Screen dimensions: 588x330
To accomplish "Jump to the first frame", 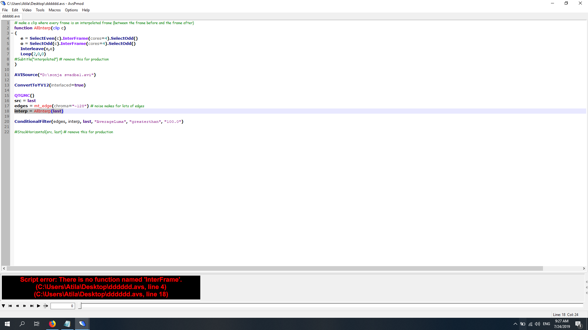I will coord(10,306).
